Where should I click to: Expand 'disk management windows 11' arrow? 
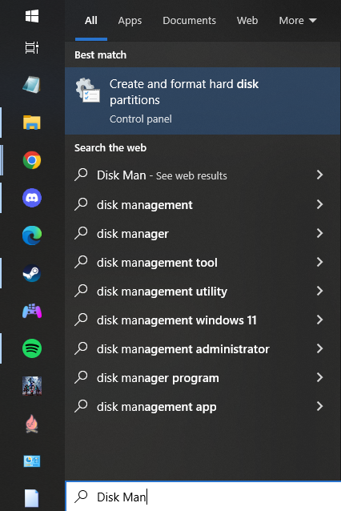click(x=320, y=320)
